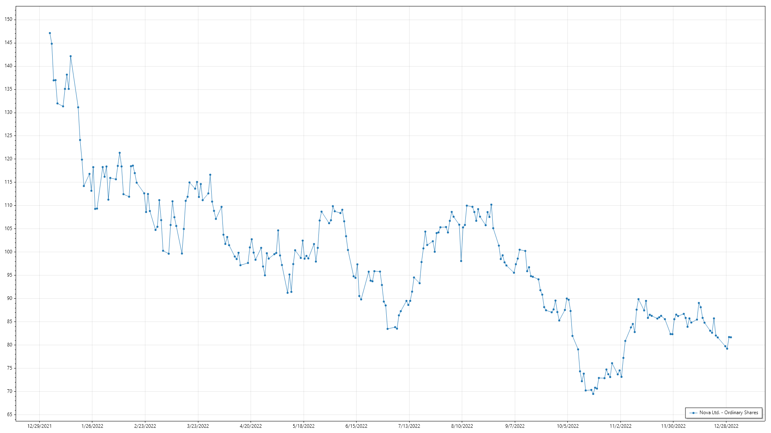Image resolution: width=771 pixels, height=433 pixels.
Task: Click the 12/28/2022 x-axis label
Action: coord(726,426)
